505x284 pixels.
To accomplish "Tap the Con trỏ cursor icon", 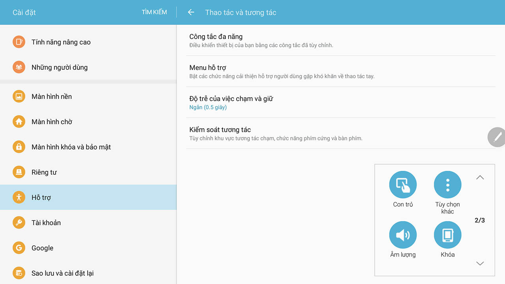I will (x=403, y=185).
